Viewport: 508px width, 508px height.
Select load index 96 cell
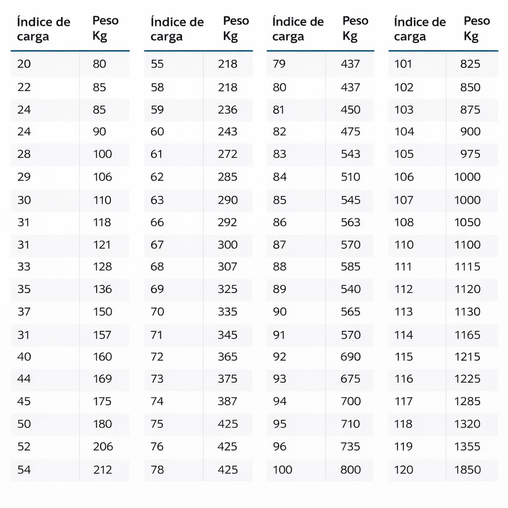click(279, 446)
